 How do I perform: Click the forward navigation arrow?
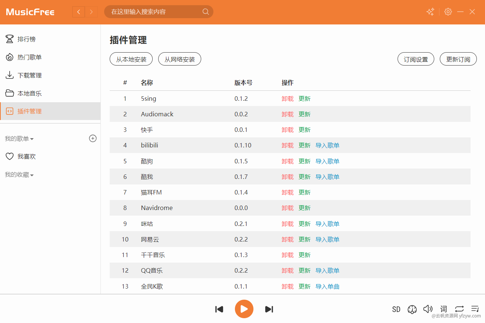(92, 12)
